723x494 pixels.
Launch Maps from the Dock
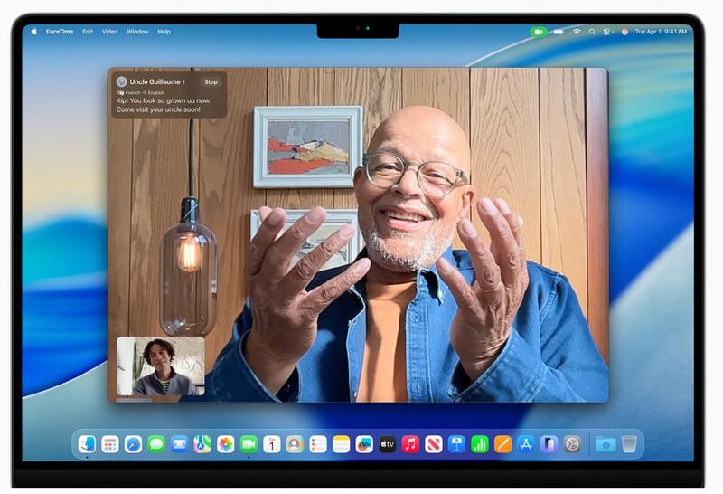pos(202,444)
